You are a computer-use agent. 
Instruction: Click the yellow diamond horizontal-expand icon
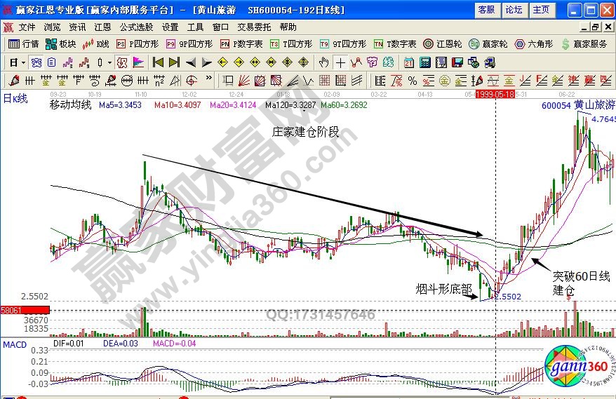tap(255, 62)
